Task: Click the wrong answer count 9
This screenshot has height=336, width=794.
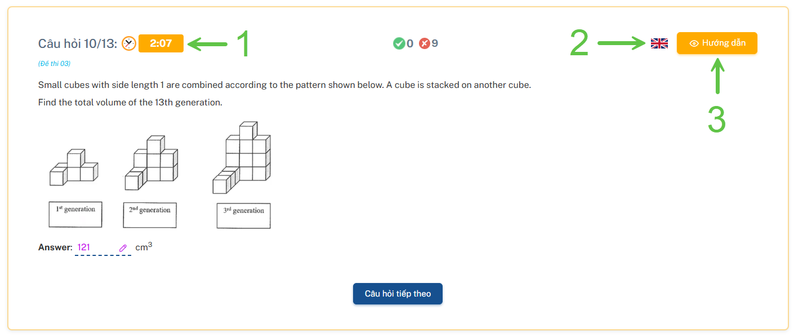Action: coord(435,43)
